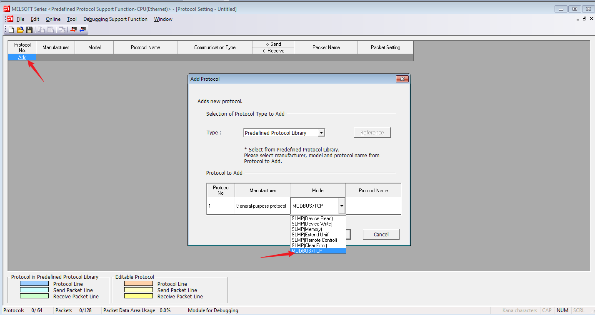Choose SLMP(Device Read) in the list
This screenshot has height=315, width=595.
[312, 218]
